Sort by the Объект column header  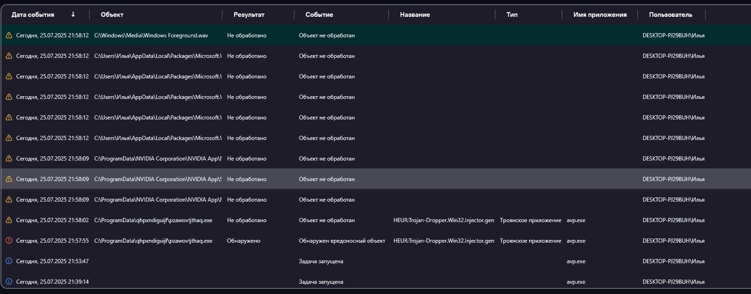click(x=112, y=14)
